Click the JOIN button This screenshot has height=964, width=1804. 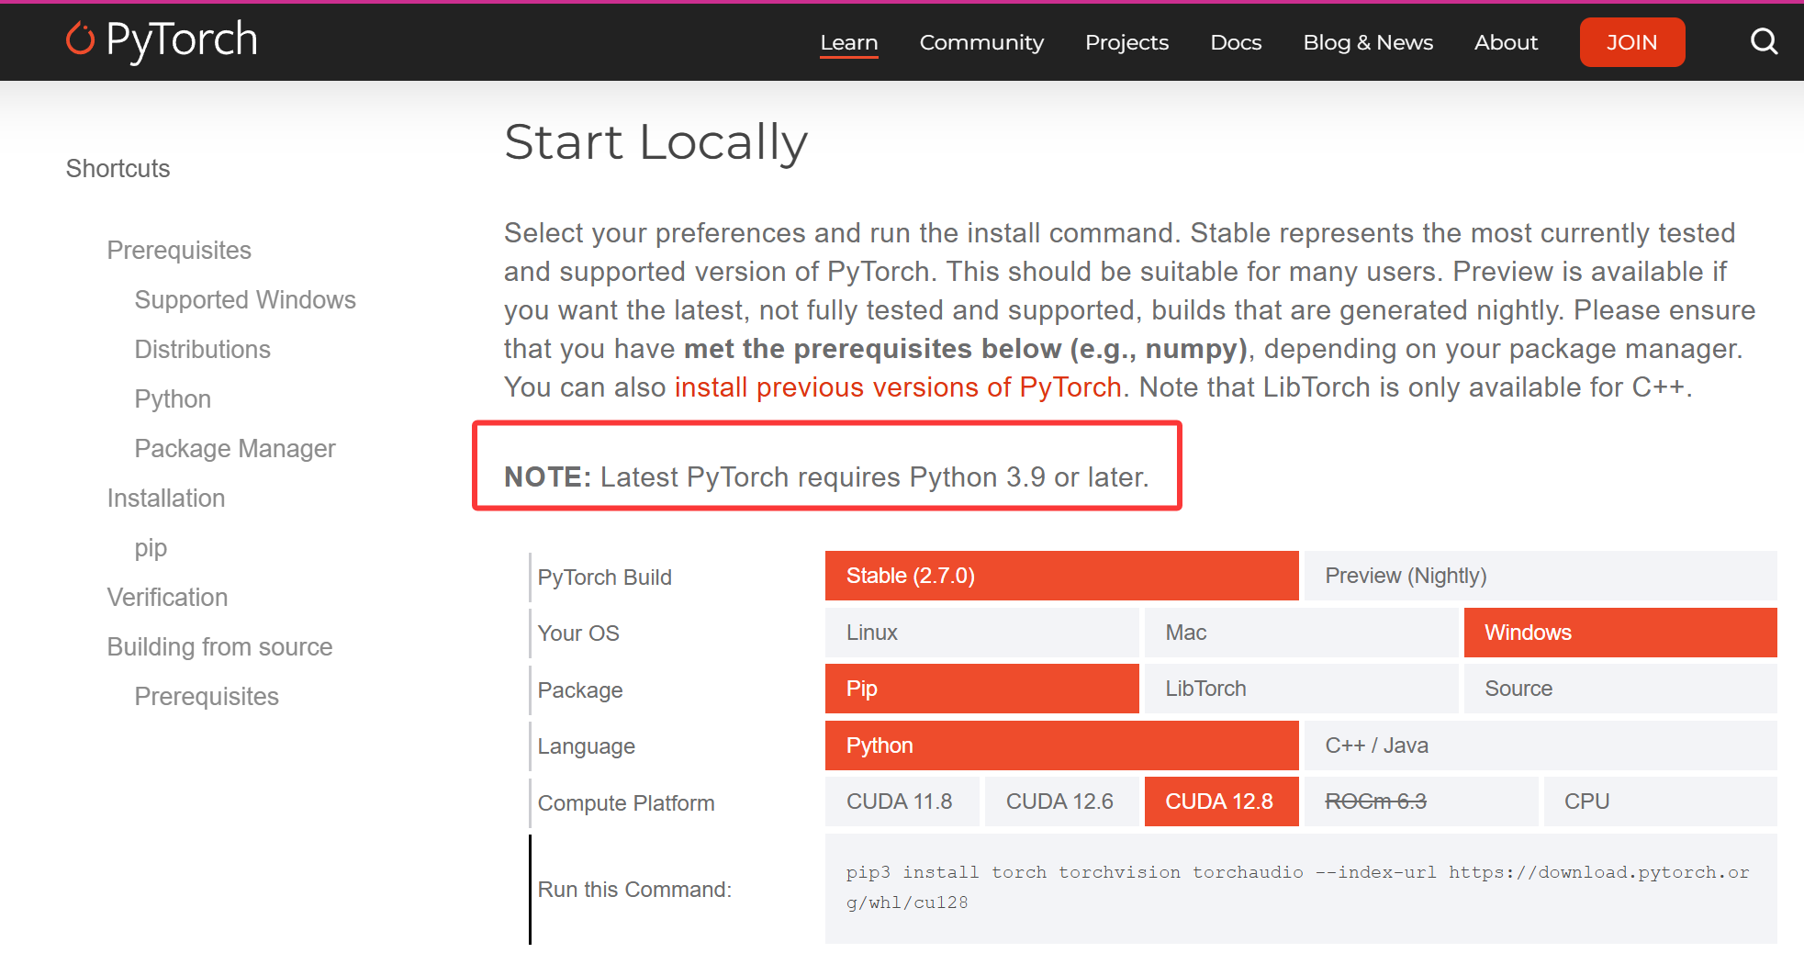click(1631, 42)
